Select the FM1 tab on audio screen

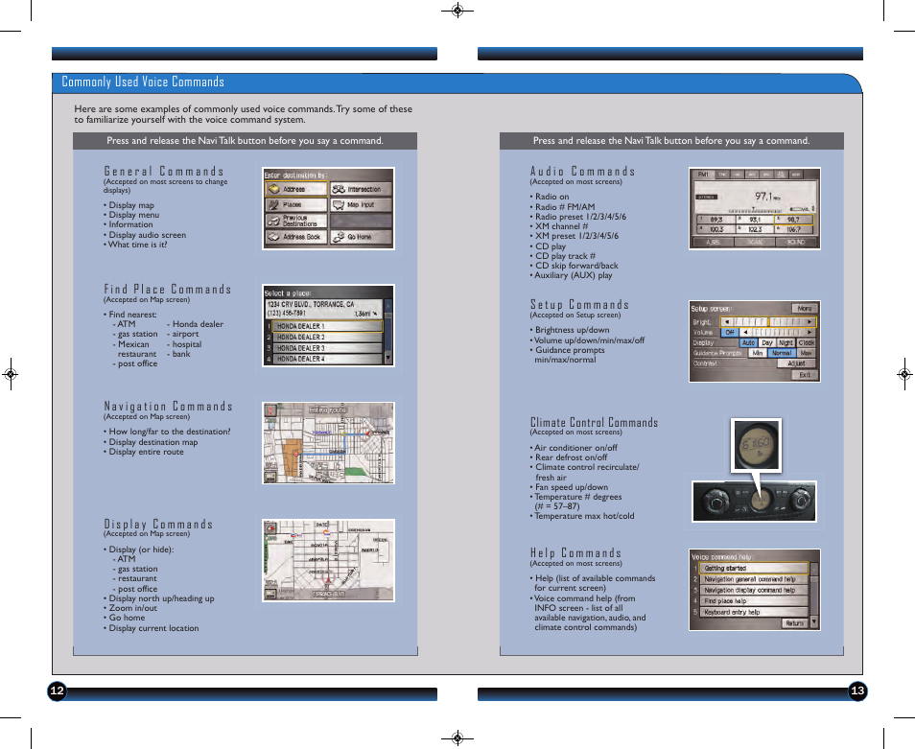click(x=703, y=175)
